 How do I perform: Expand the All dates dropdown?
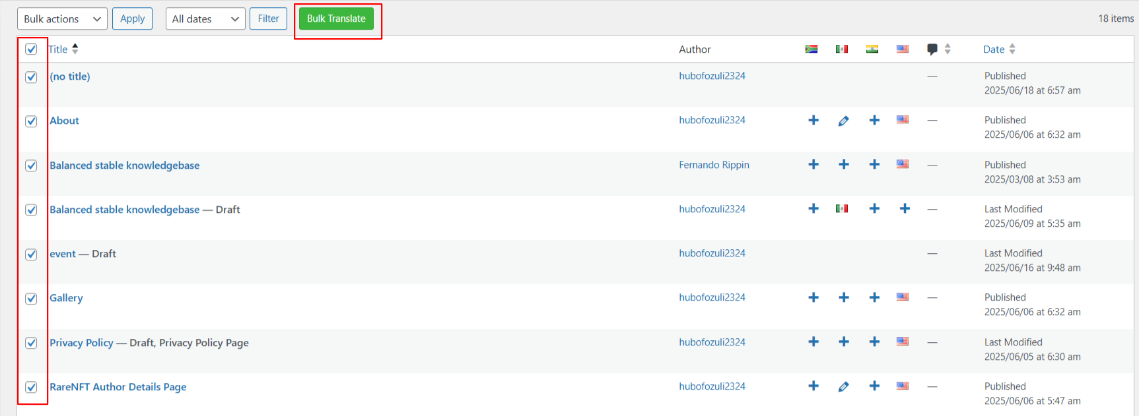[205, 19]
